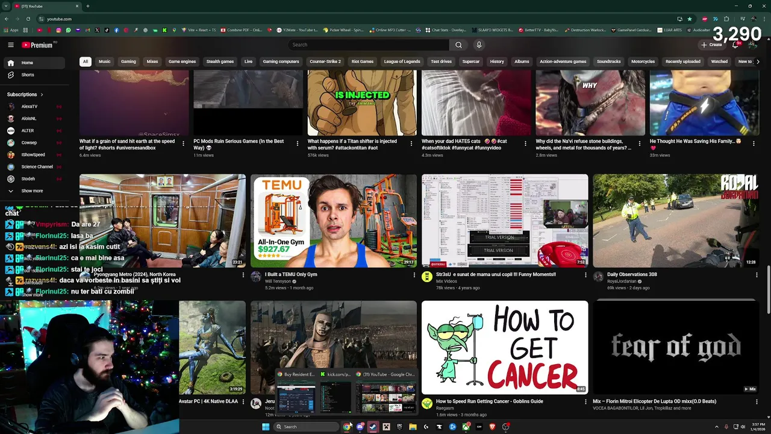Open the TEMU Only Gym thumbnail
This screenshot has height=434, width=771.
[334, 221]
